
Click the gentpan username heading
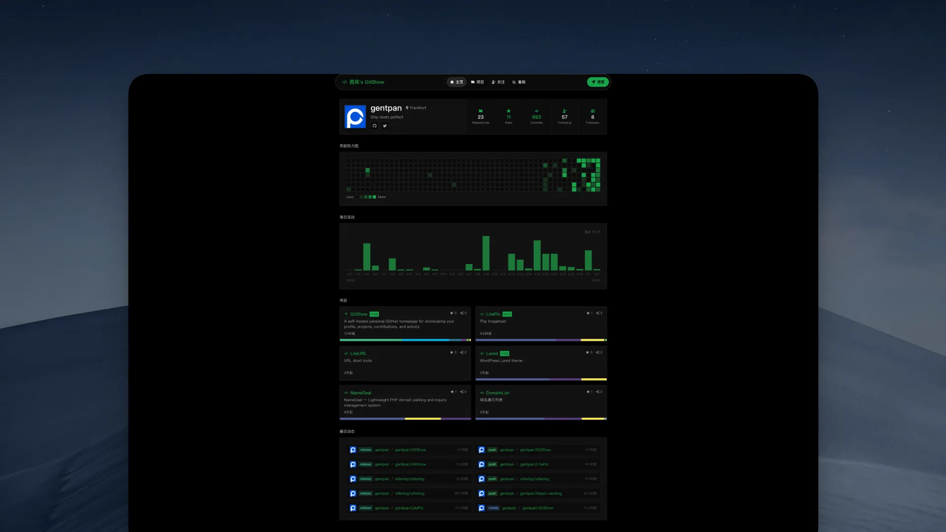[386, 108]
